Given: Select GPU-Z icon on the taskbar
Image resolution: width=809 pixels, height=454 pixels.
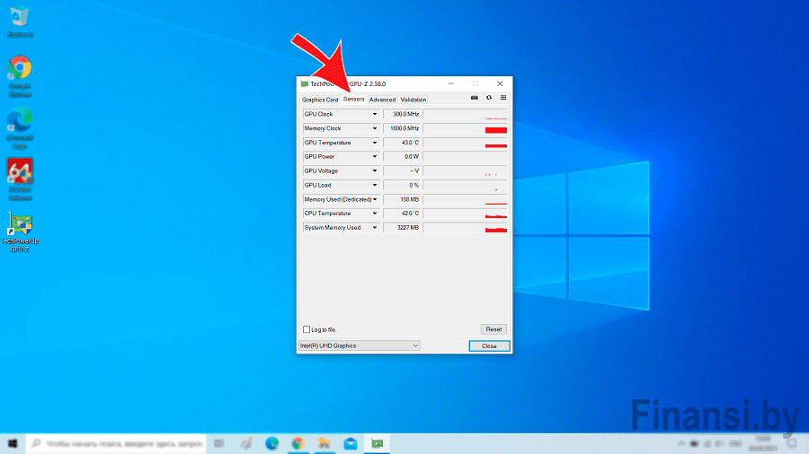Looking at the screenshot, I should (378, 443).
